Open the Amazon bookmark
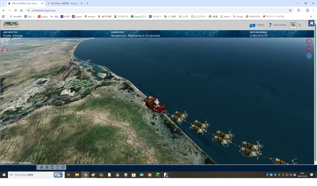This screenshot has width=317, height=186. click(90, 16)
